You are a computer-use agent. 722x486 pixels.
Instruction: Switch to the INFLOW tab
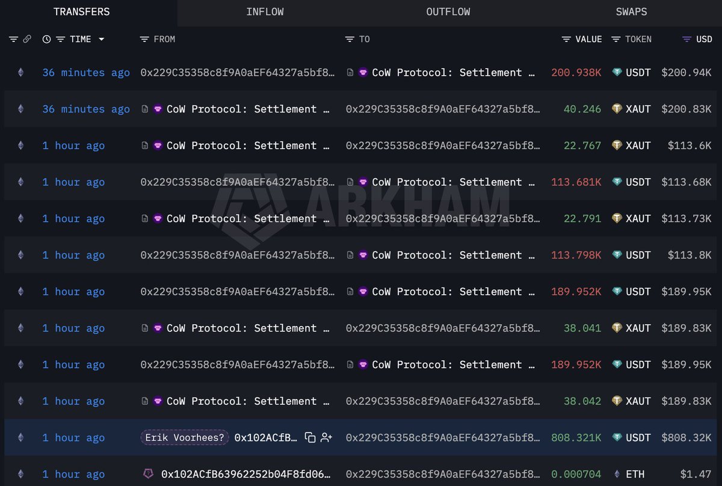[265, 11]
